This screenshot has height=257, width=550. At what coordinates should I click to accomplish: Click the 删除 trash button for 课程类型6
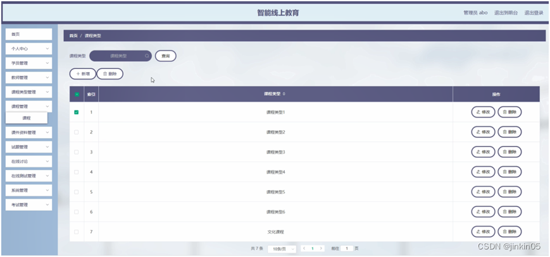click(x=509, y=212)
